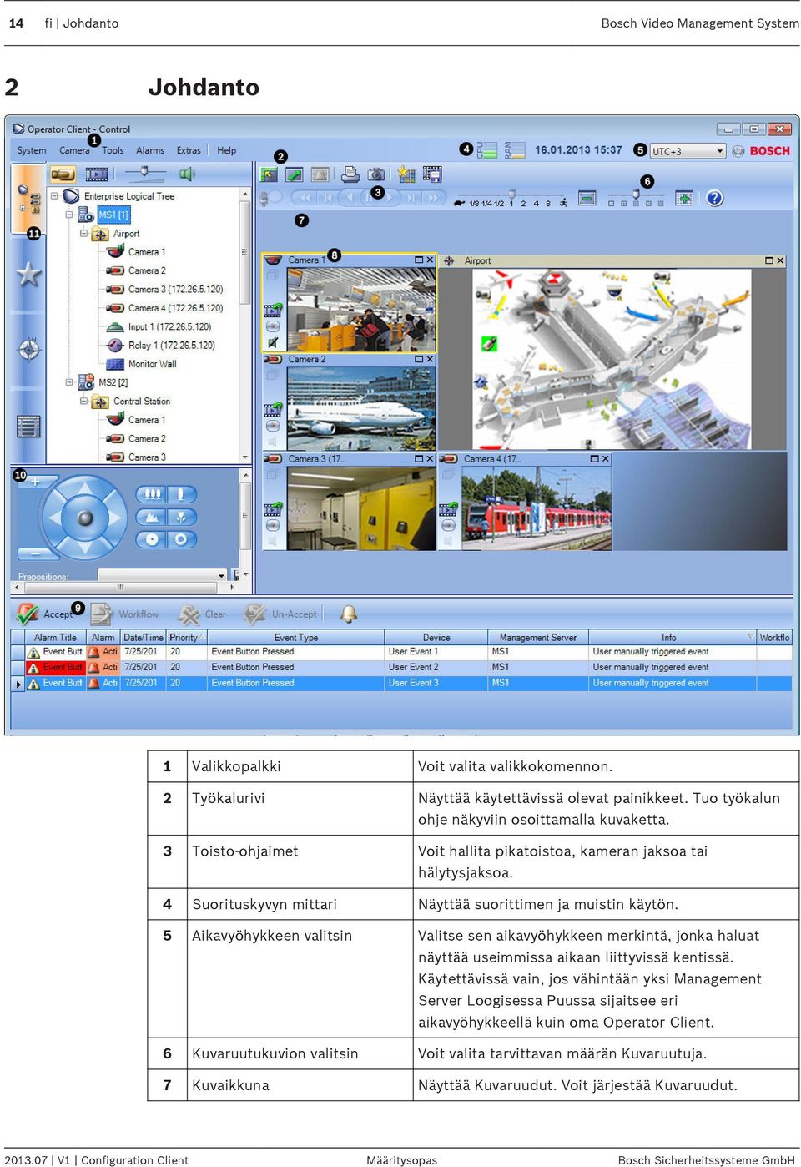The width and height of the screenshot is (801, 1167).
Task: Close the Camera 1 image pane
Action: click(x=430, y=260)
